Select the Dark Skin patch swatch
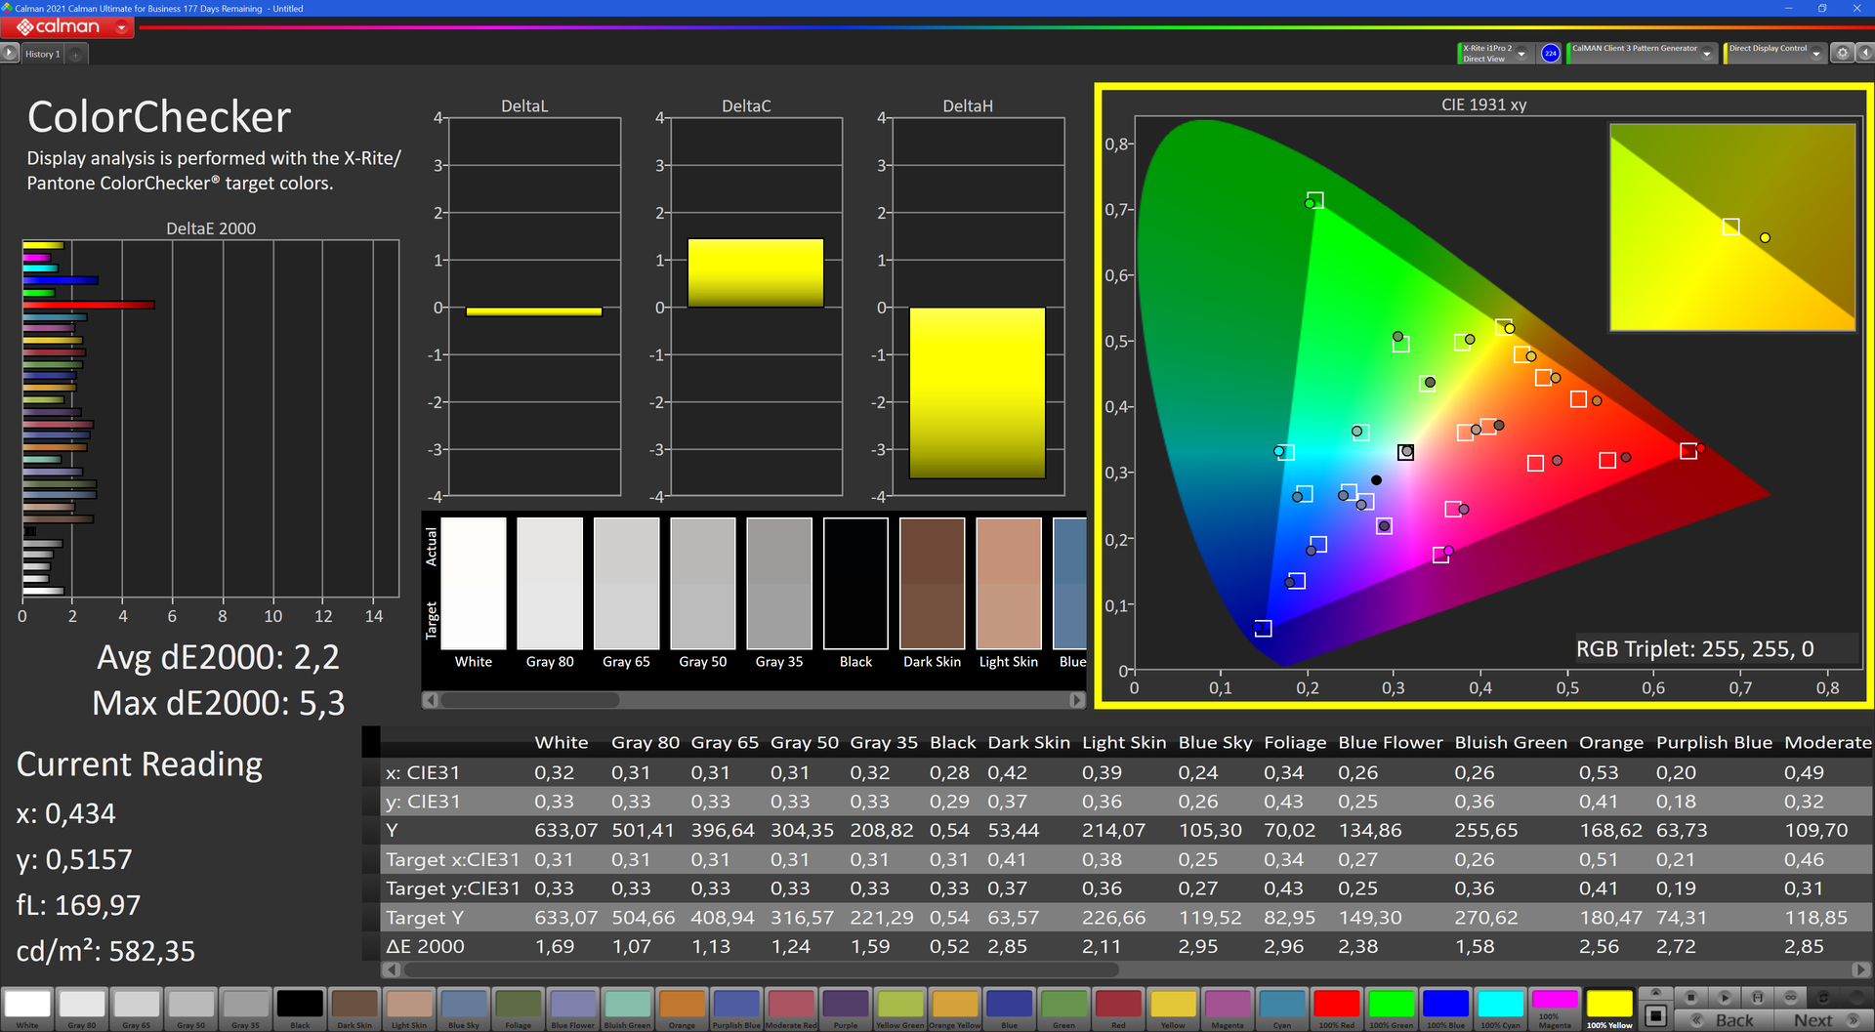 click(354, 1006)
